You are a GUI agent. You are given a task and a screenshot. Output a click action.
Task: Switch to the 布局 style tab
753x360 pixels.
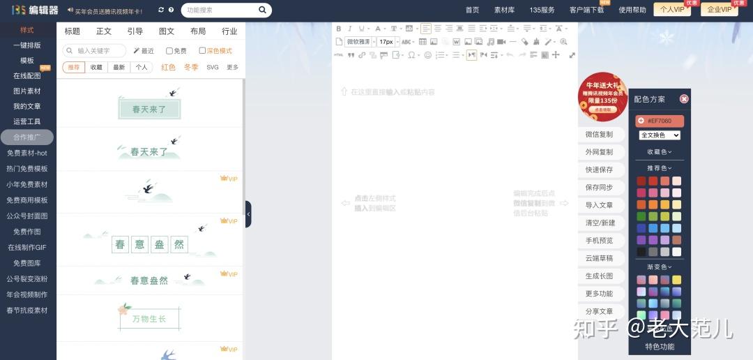[198, 31]
